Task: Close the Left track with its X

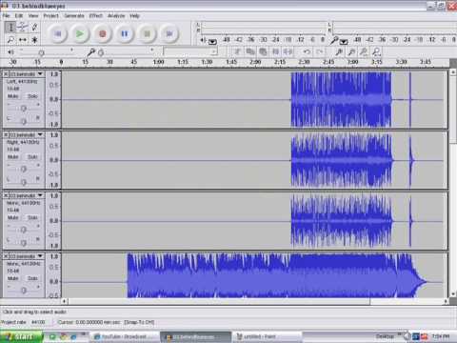Action: tap(6, 73)
